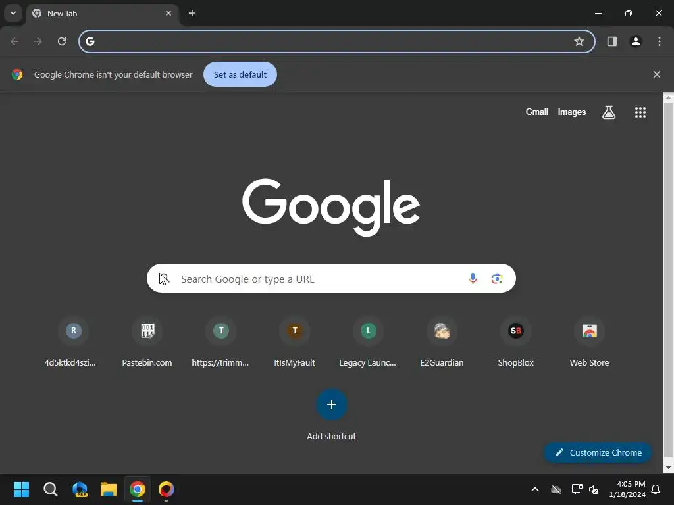Click the Google search box
The height and width of the screenshot is (505, 674).
(332, 278)
